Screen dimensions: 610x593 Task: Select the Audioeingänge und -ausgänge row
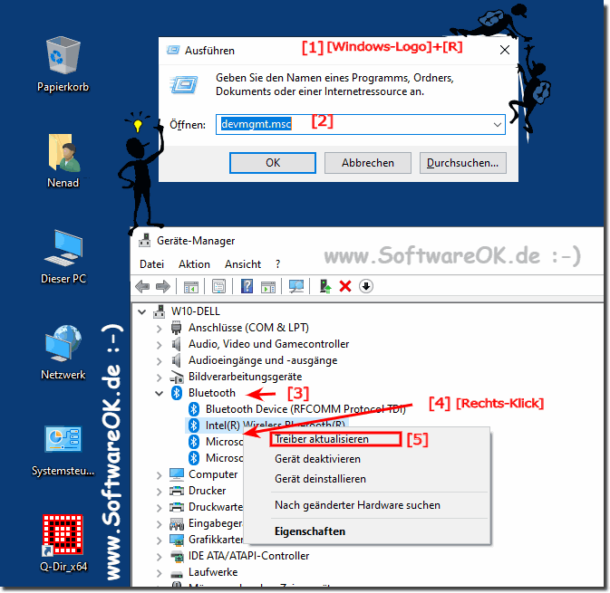263,360
